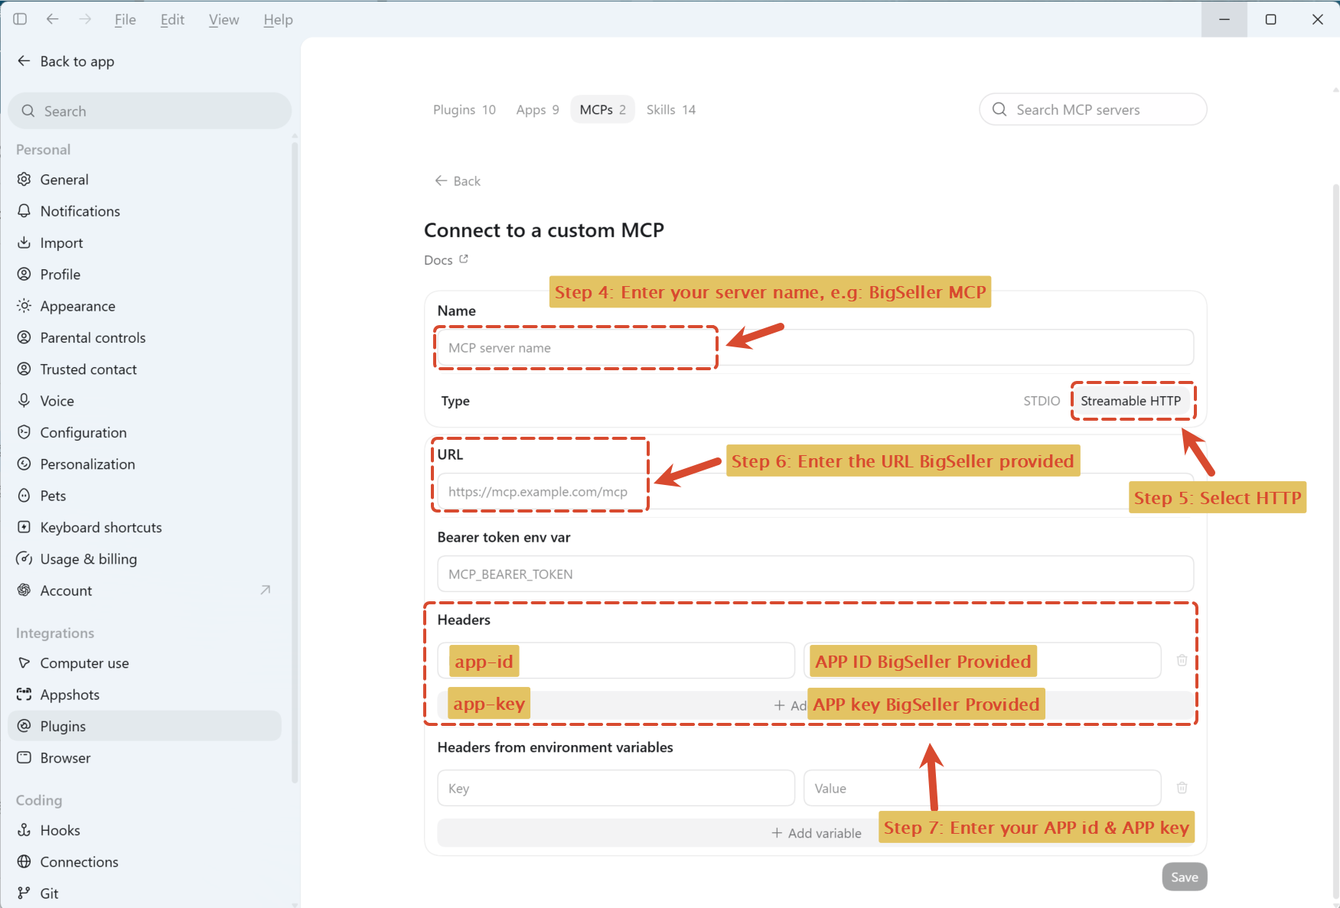Click the environment variable Key field
The image size is (1340, 908).
616,788
